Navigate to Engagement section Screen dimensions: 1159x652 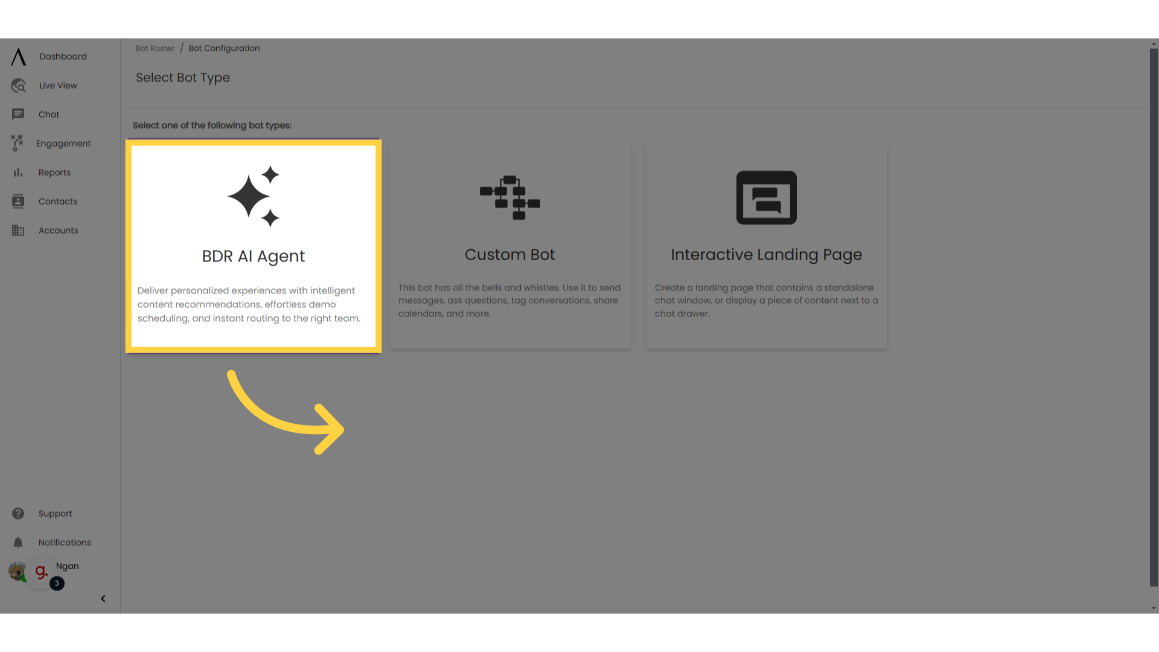[x=63, y=143]
